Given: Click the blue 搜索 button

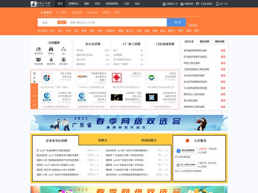Looking at the screenshot, I should 176,22.
